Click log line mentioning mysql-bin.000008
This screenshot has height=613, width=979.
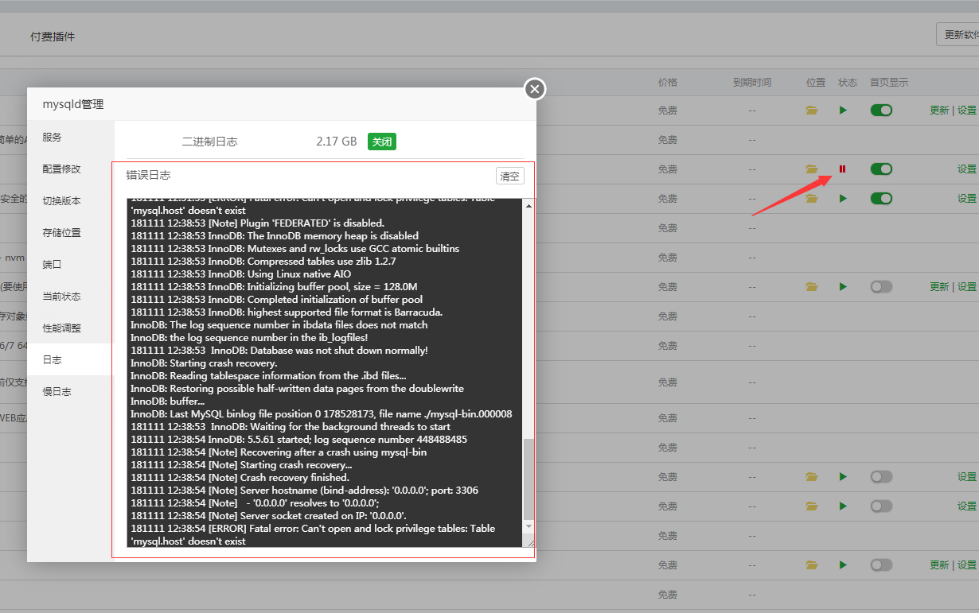click(x=322, y=414)
